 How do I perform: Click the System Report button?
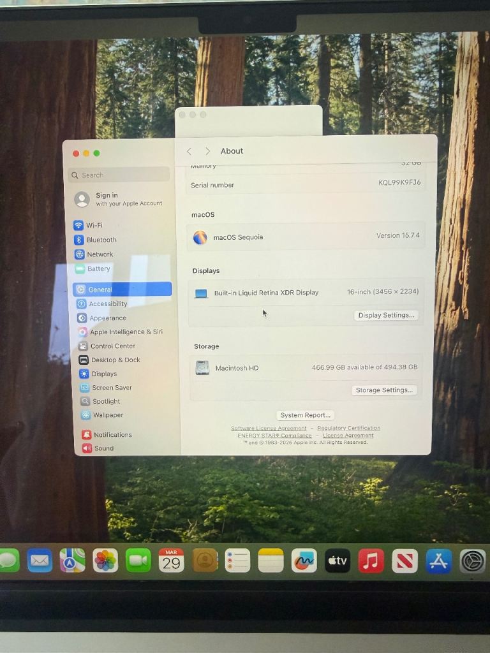coord(305,415)
